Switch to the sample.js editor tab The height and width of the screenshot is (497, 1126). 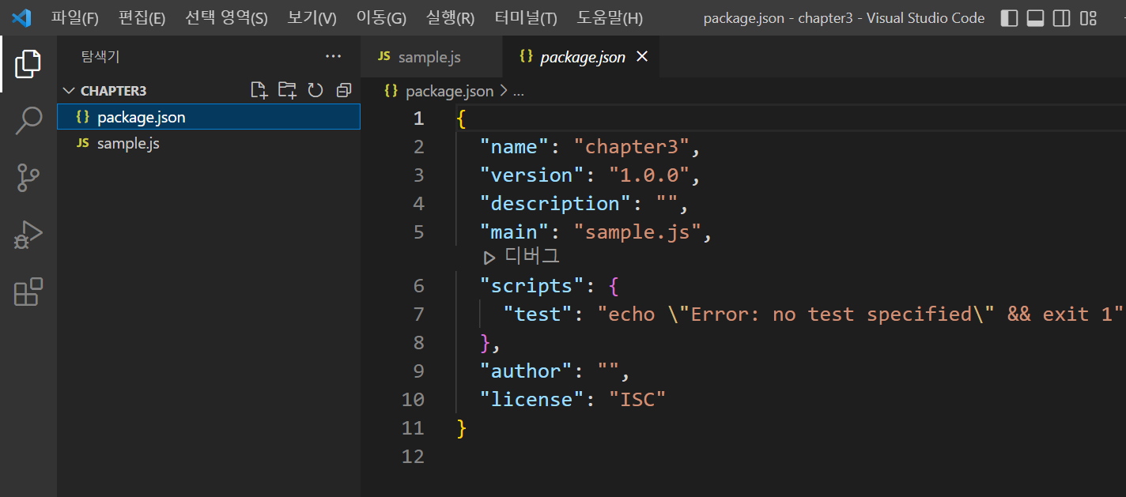[x=431, y=57]
